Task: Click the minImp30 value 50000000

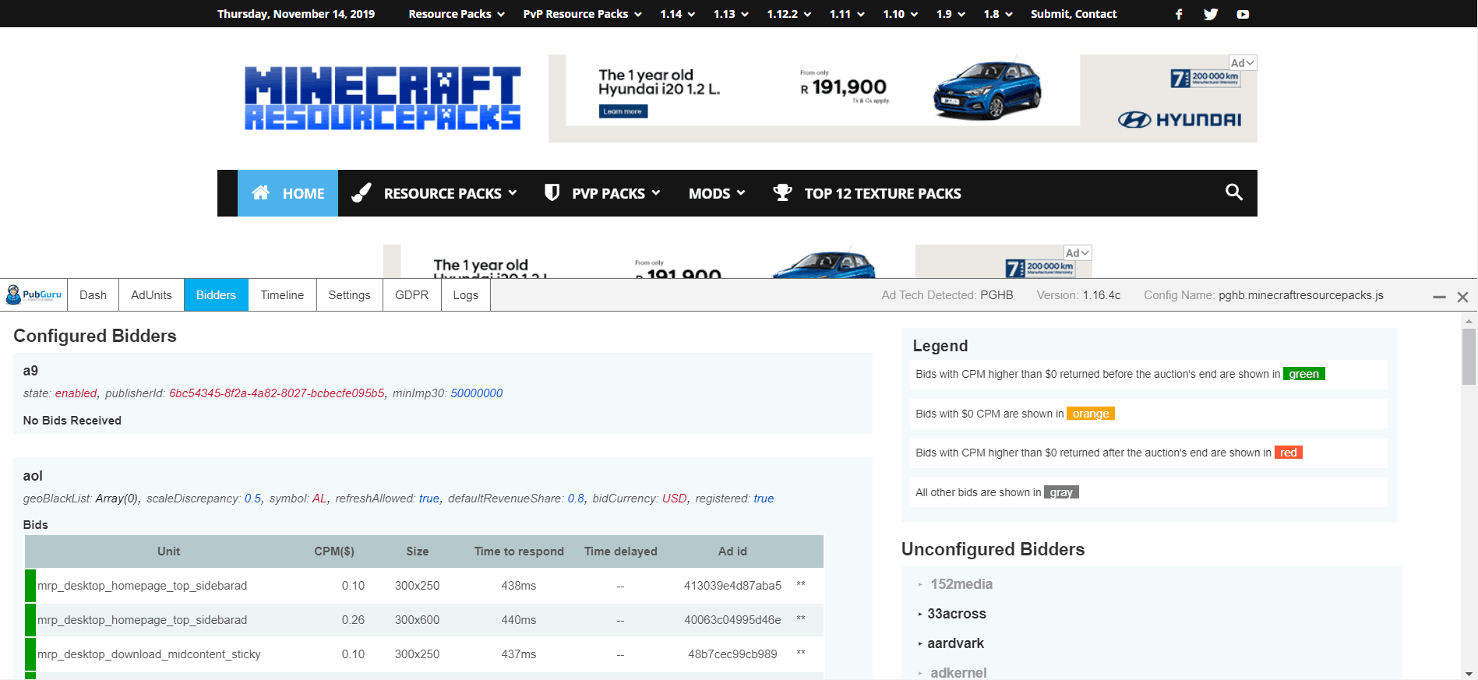Action: click(477, 393)
